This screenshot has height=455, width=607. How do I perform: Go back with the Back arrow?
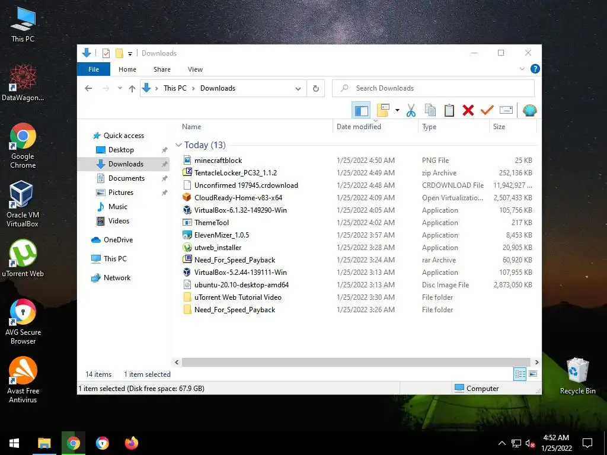tap(88, 88)
